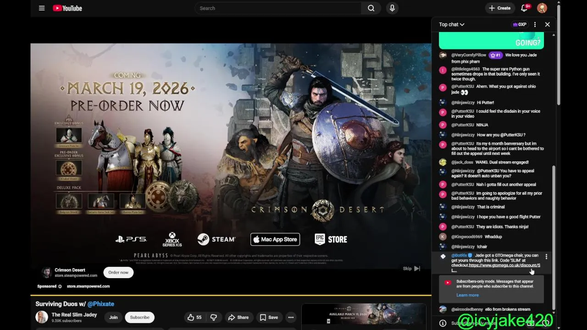
Task: Click the 'That is criminal' message
Action: coord(491,207)
